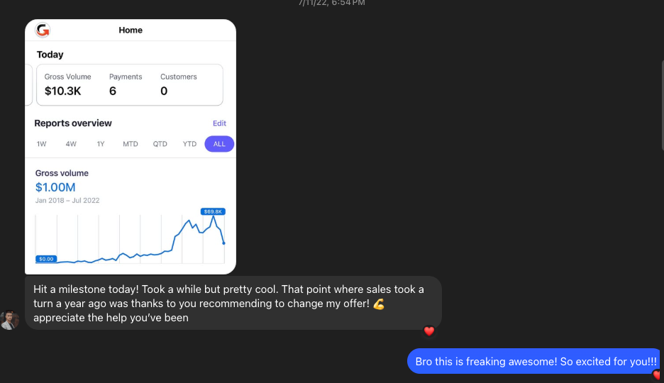This screenshot has height=383, width=664.
Task: Click the flexed bicep emoji
Action: 379,304
